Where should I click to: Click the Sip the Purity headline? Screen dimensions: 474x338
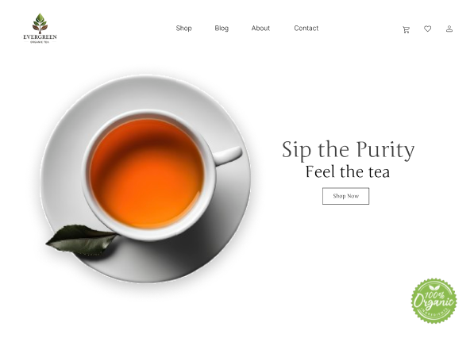(x=348, y=150)
